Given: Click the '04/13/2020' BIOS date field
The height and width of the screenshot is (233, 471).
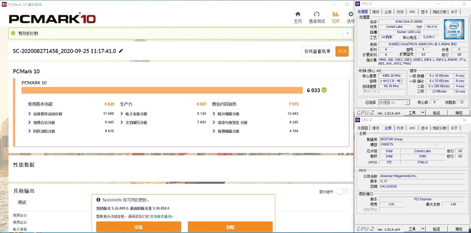Looking at the screenshot, I should pos(422,186).
